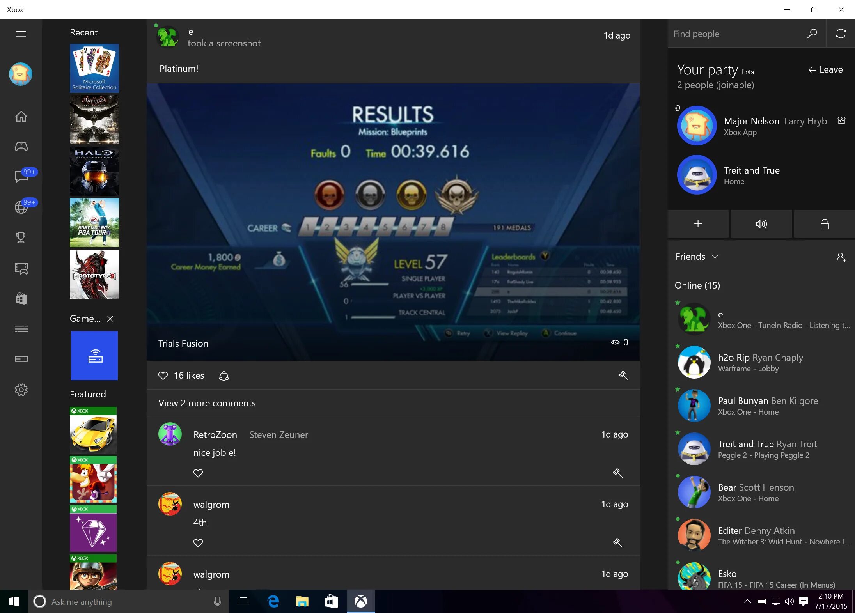Open the Game DVR icon in sidebar
Viewport: 855px width, 613px height.
click(x=21, y=268)
